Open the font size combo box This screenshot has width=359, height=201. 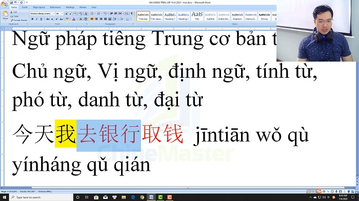(59, 14)
